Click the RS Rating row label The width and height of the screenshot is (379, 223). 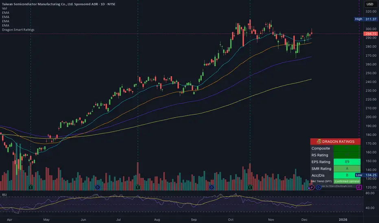(320, 155)
